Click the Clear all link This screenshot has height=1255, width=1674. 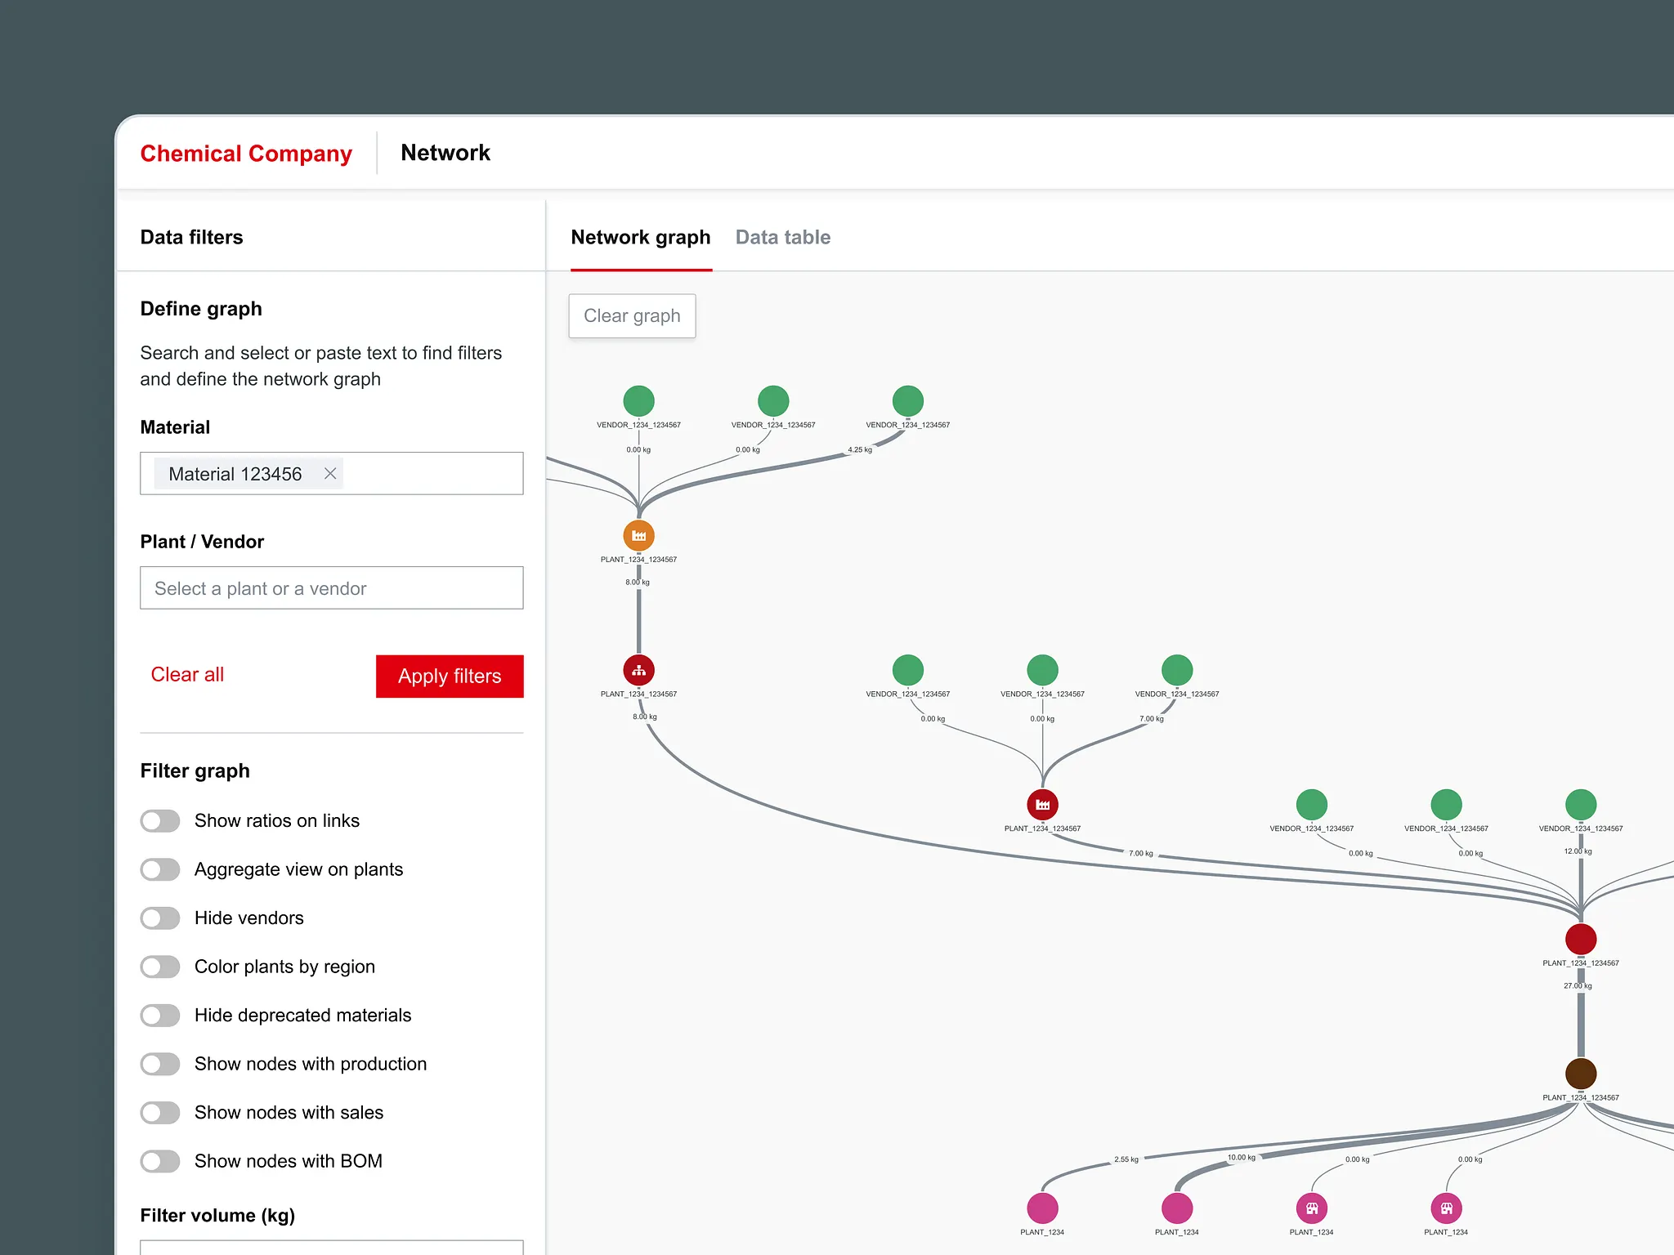[187, 675]
